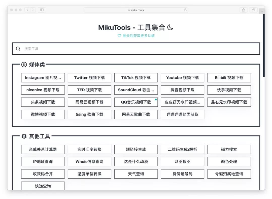Open TikTok 视频下载
272x199 pixels.
click(x=136, y=78)
